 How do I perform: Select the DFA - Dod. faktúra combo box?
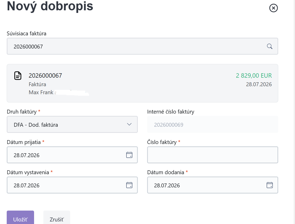point(72,124)
